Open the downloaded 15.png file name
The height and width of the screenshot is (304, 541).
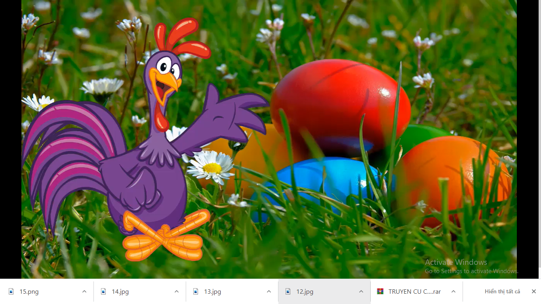point(29,292)
